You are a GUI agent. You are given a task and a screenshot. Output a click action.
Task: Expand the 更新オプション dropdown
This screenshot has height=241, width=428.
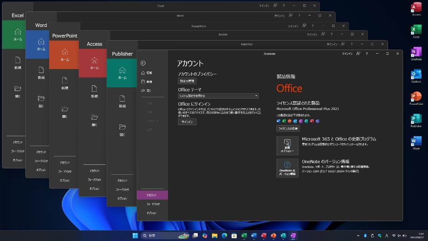[x=287, y=145]
